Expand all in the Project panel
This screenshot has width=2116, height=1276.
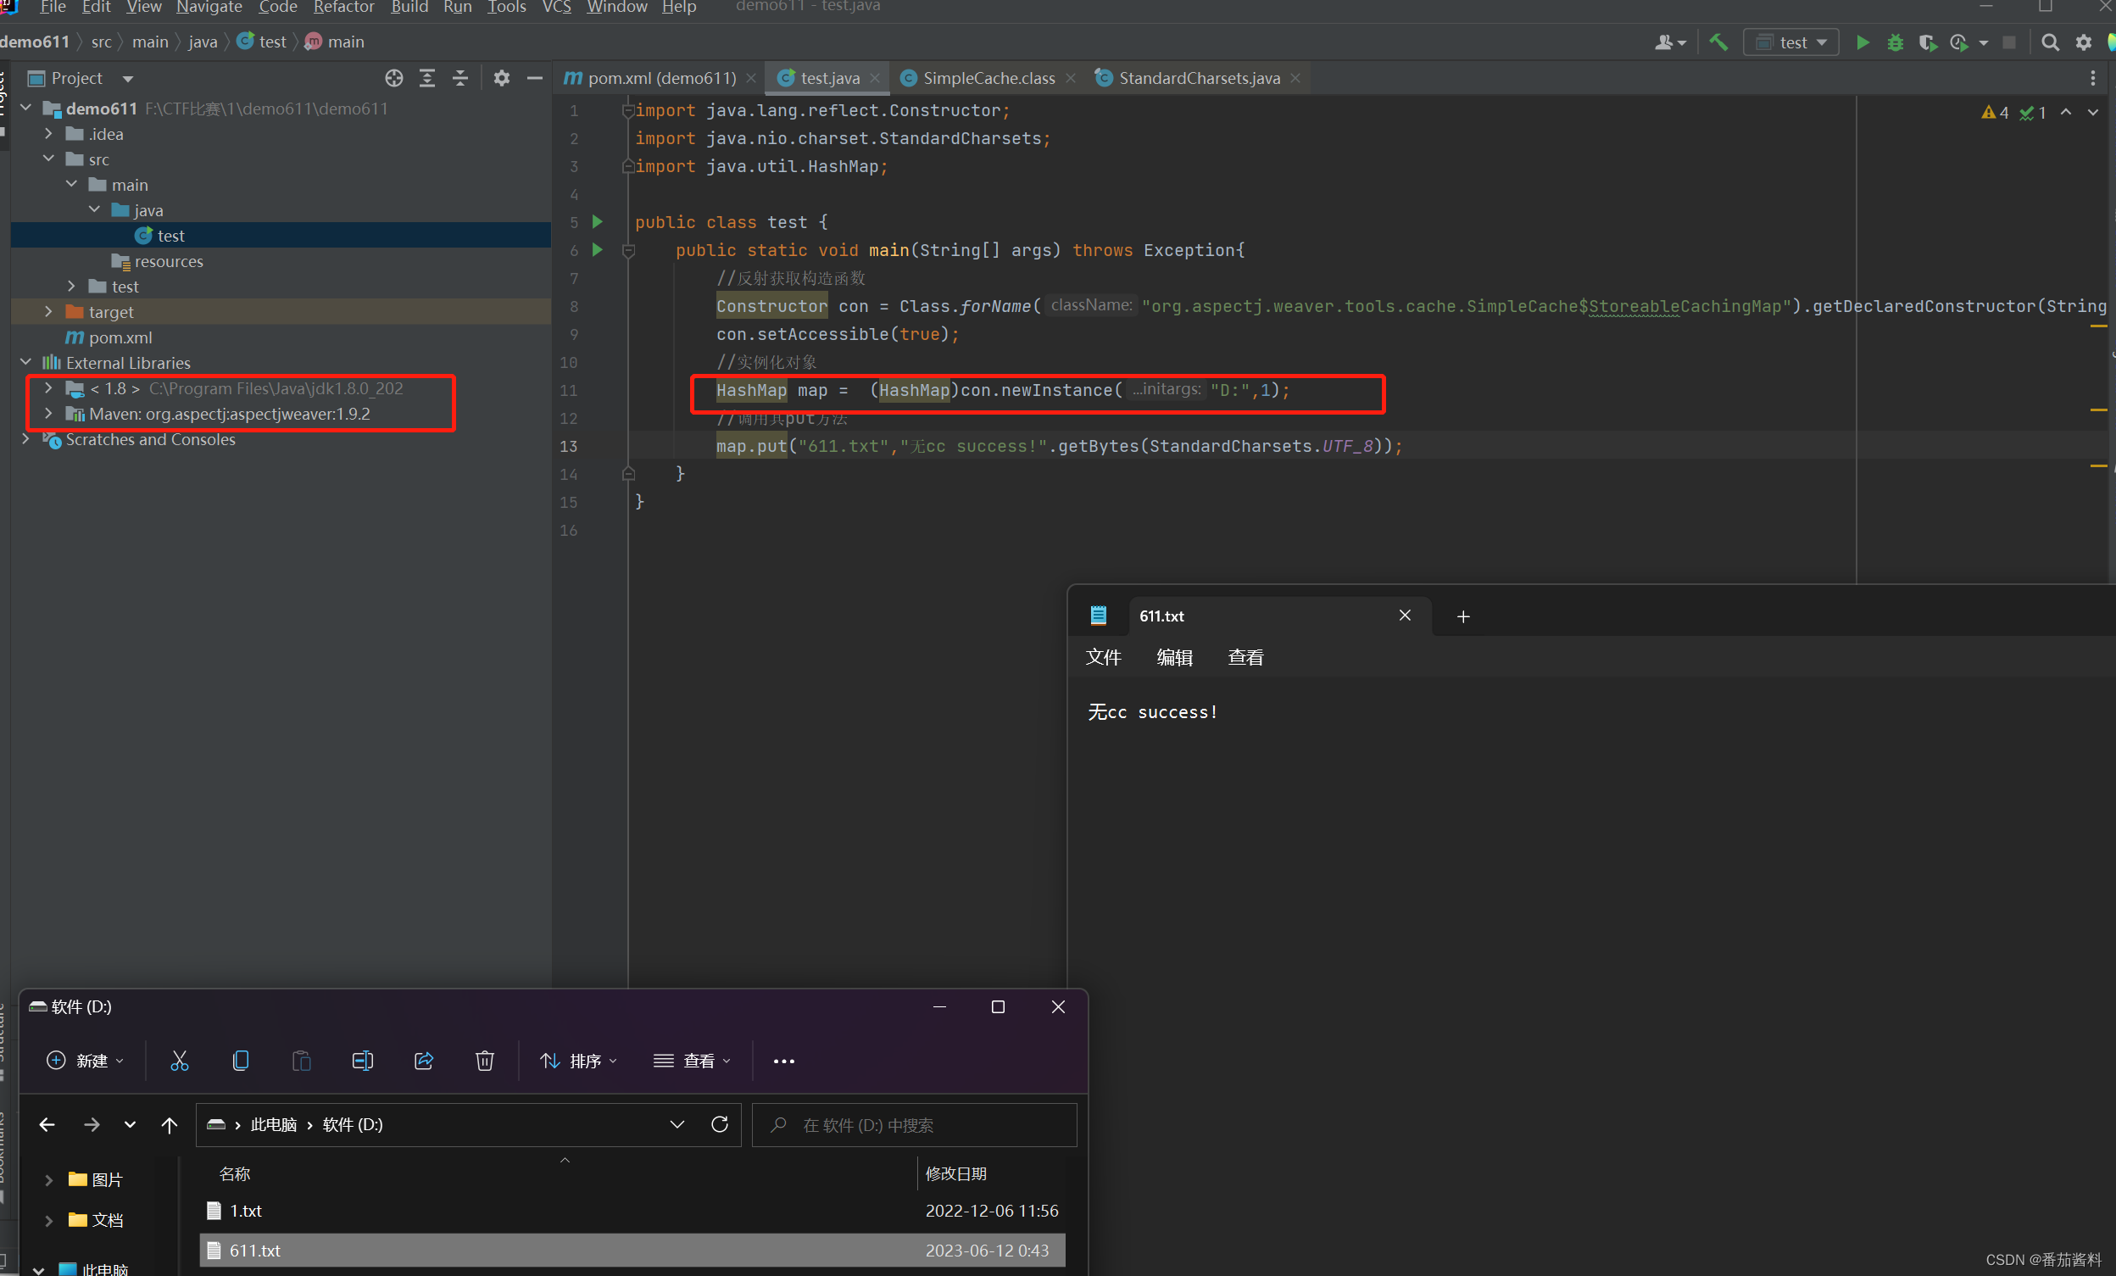tap(426, 78)
